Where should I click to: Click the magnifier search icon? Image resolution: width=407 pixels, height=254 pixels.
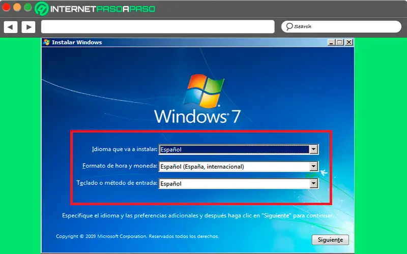click(x=289, y=26)
